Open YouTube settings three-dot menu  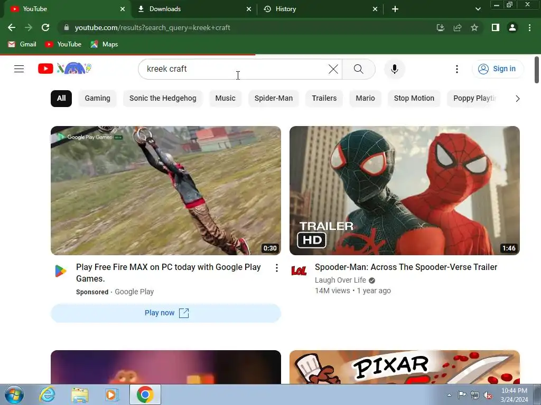(x=457, y=69)
